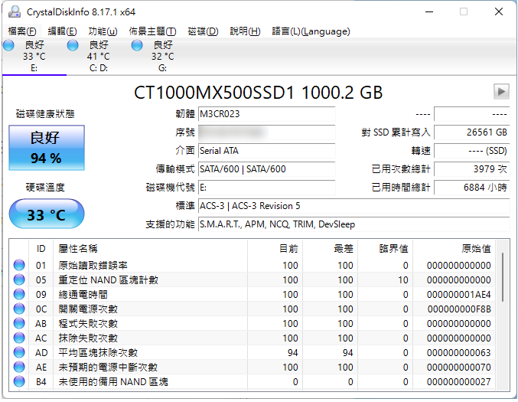Select the row 原始讀取錯誤率
Screen dimensions: 518x402
pos(252,265)
